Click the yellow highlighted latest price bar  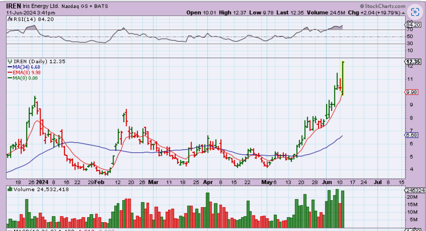tap(343, 78)
